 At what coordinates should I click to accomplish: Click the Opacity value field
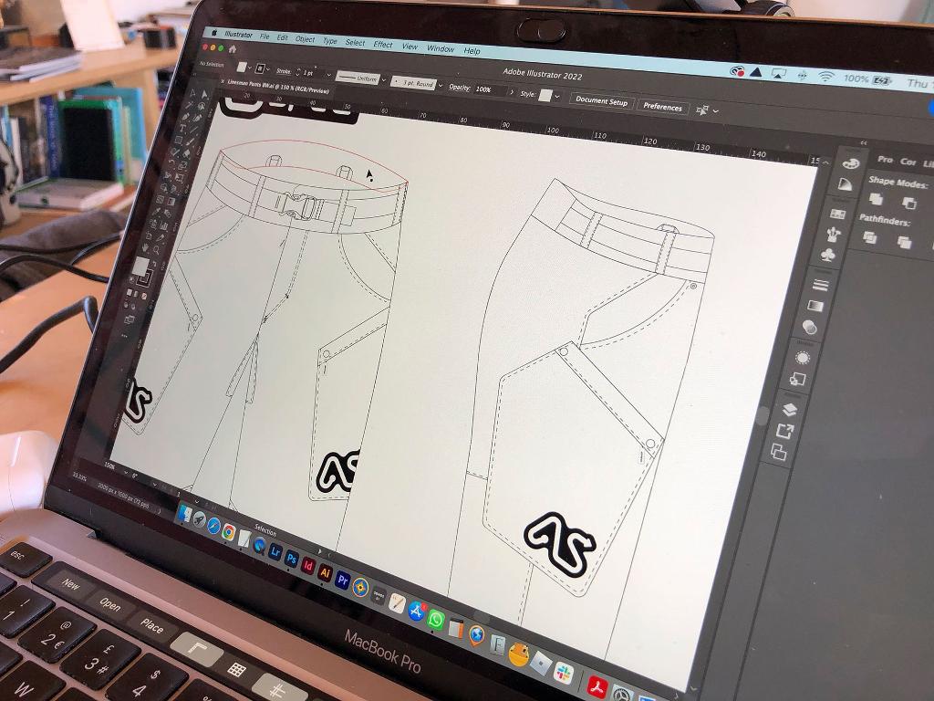pos(485,89)
